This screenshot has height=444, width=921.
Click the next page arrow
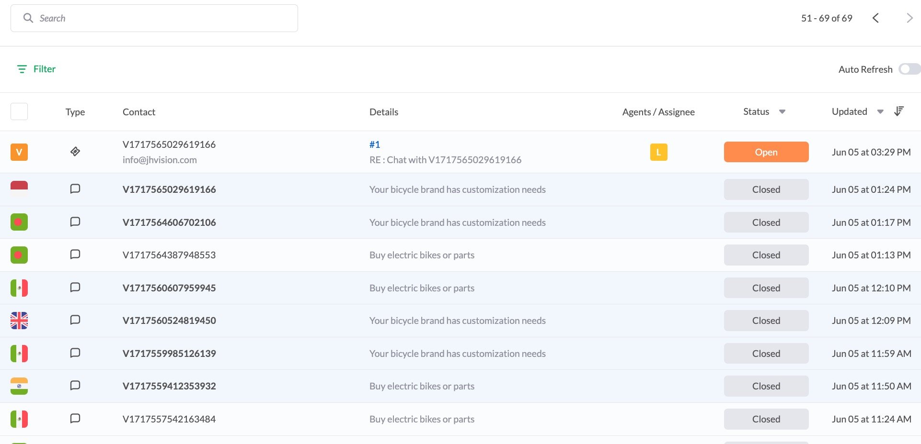coord(909,18)
